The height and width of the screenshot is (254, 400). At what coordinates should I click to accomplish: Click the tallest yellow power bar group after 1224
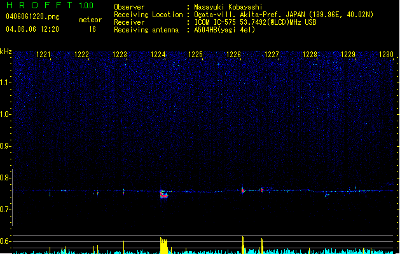(x=163, y=245)
